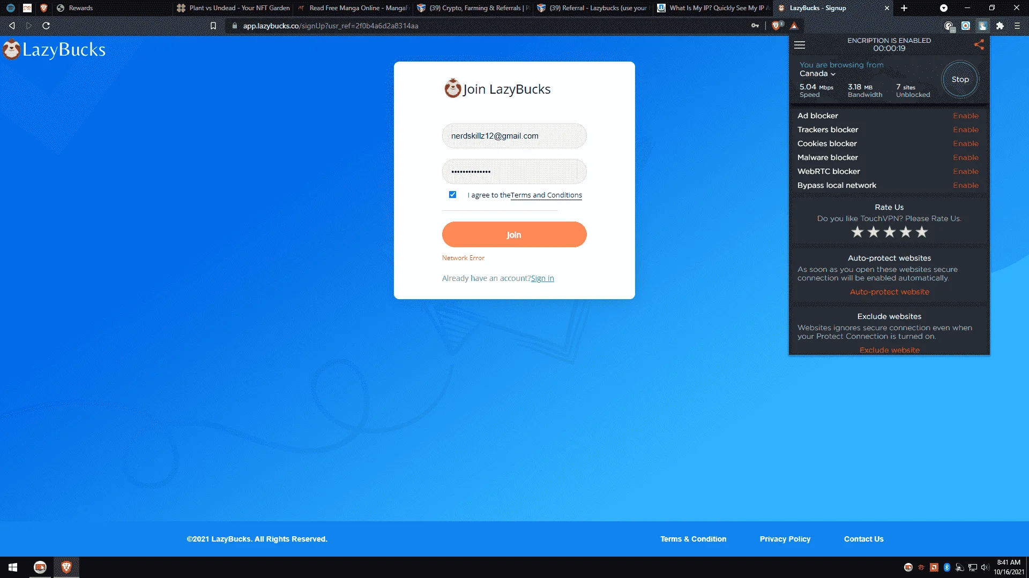
Task: Open the AMD Radeon tray icon
Action: 934,567
